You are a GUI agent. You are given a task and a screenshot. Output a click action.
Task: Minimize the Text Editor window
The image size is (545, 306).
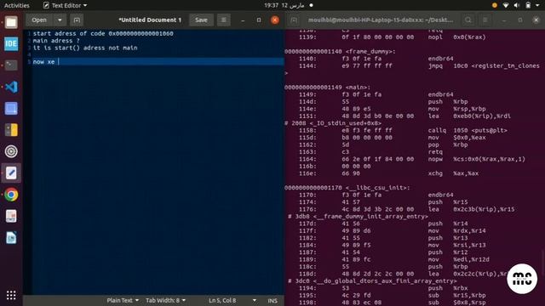click(x=243, y=20)
